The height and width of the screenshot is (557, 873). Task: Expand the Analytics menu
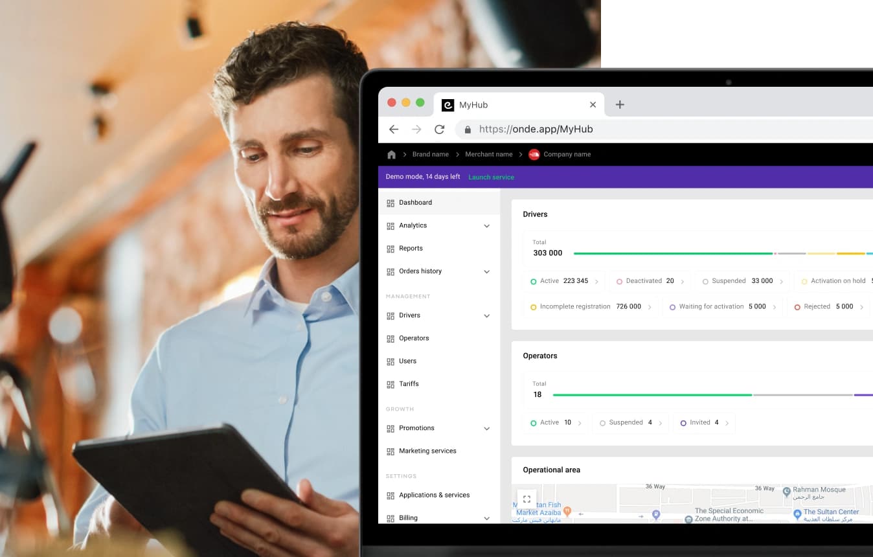pyautogui.click(x=486, y=226)
